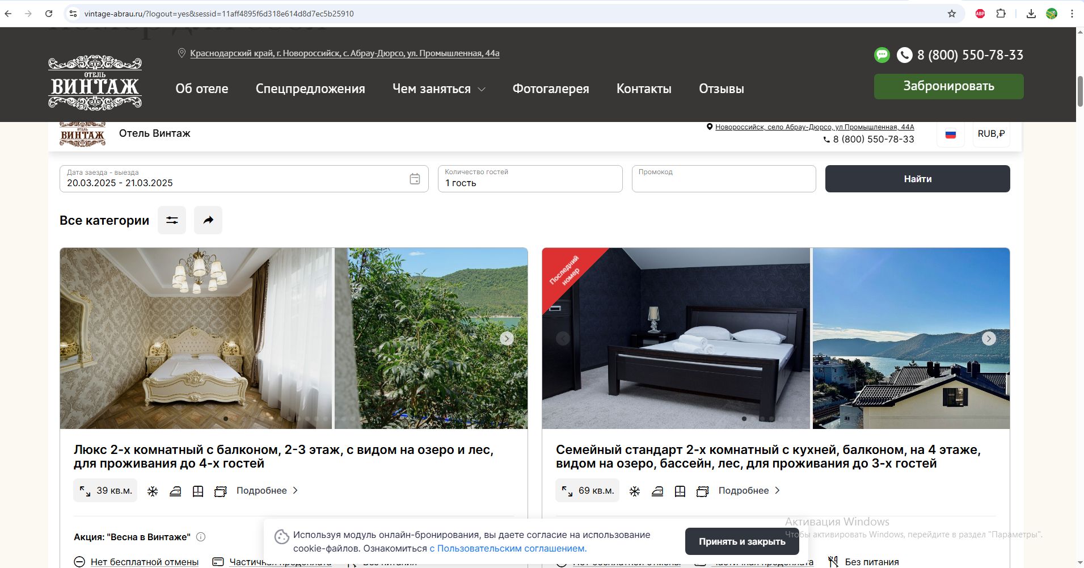Click the Семейный стандарт 2-х комнатный title

pos(768,457)
